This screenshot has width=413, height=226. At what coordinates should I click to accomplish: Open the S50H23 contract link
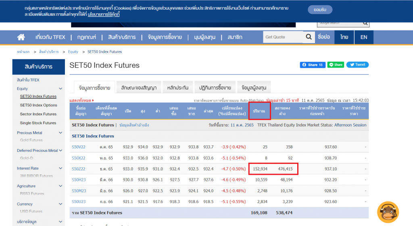79,180
